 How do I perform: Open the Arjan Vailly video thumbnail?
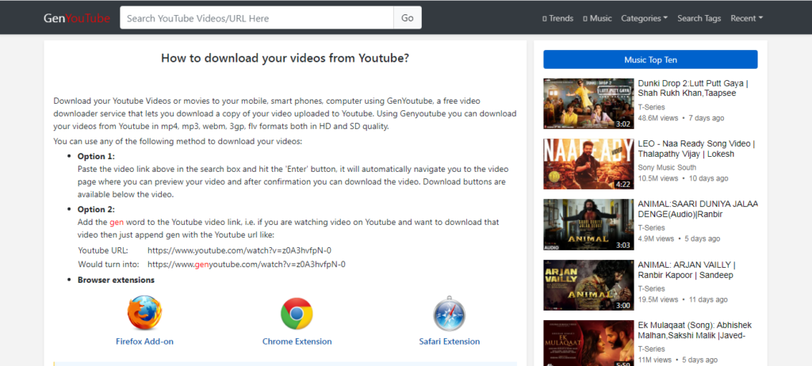[x=589, y=284]
